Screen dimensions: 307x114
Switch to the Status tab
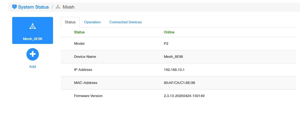(70, 22)
